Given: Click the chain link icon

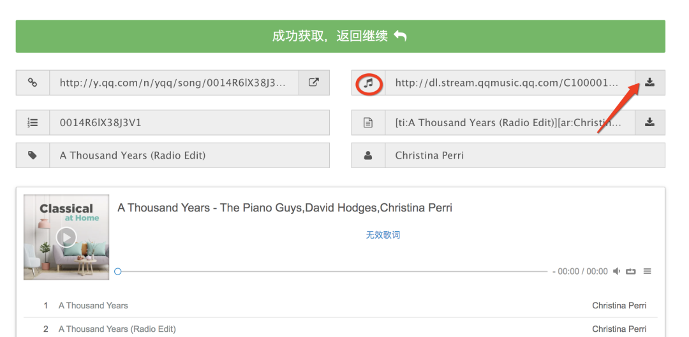Looking at the screenshot, I should (x=33, y=82).
